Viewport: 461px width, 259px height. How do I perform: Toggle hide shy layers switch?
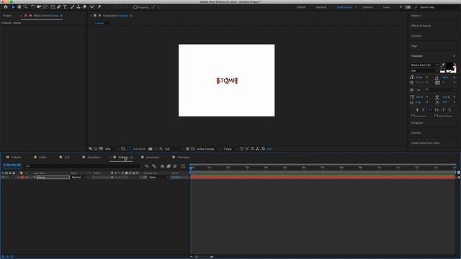click(x=162, y=166)
